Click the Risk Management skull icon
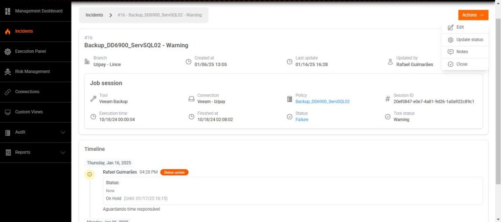This screenshot has height=222, width=501. click(x=7, y=72)
